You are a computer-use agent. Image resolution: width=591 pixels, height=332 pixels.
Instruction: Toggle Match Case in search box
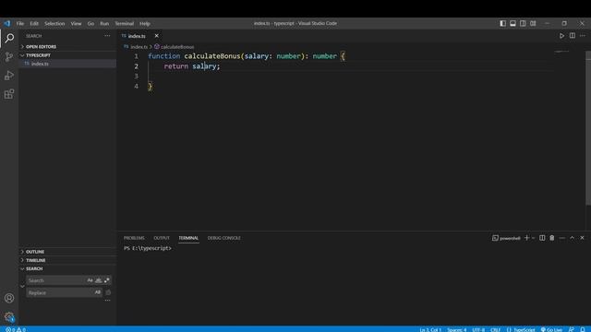click(90, 280)
